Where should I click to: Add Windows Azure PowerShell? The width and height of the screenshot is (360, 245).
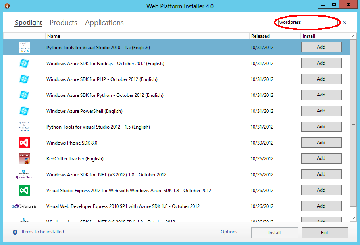click(321, 111)
